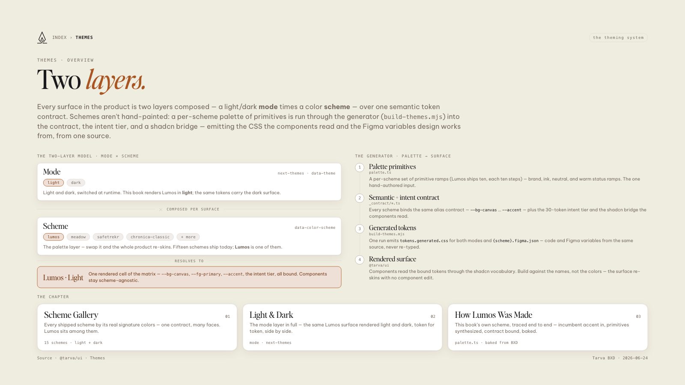Click the 'COMPOSED PER SURFACE' label
The height and width of the screenshot is (385, 685).
(x=193, y=209)
